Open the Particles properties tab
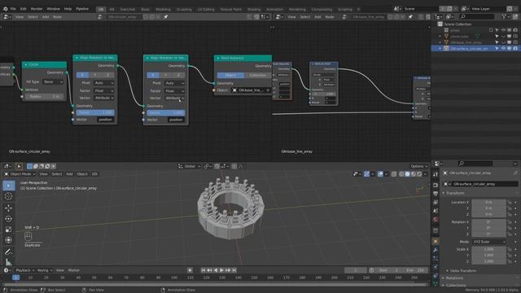521x293 pixels. click(436, 259)
